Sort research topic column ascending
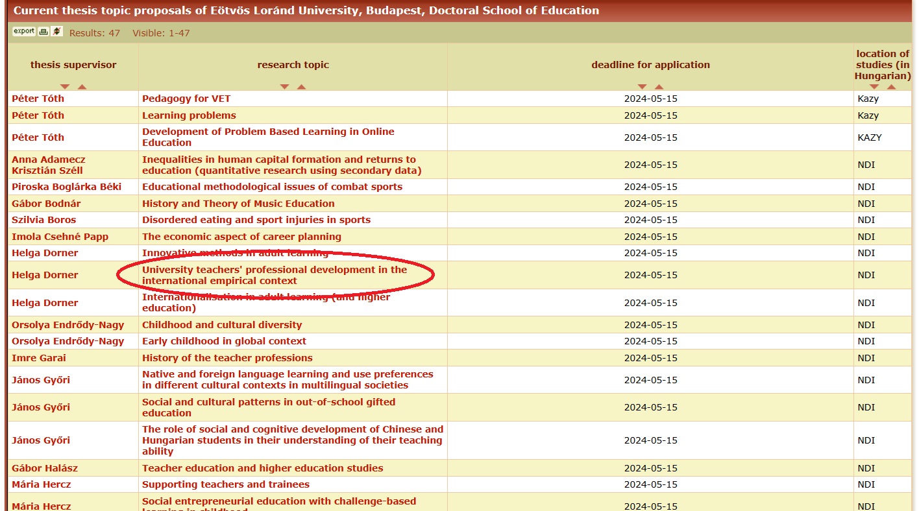919x511 pixels. [301, 86]
